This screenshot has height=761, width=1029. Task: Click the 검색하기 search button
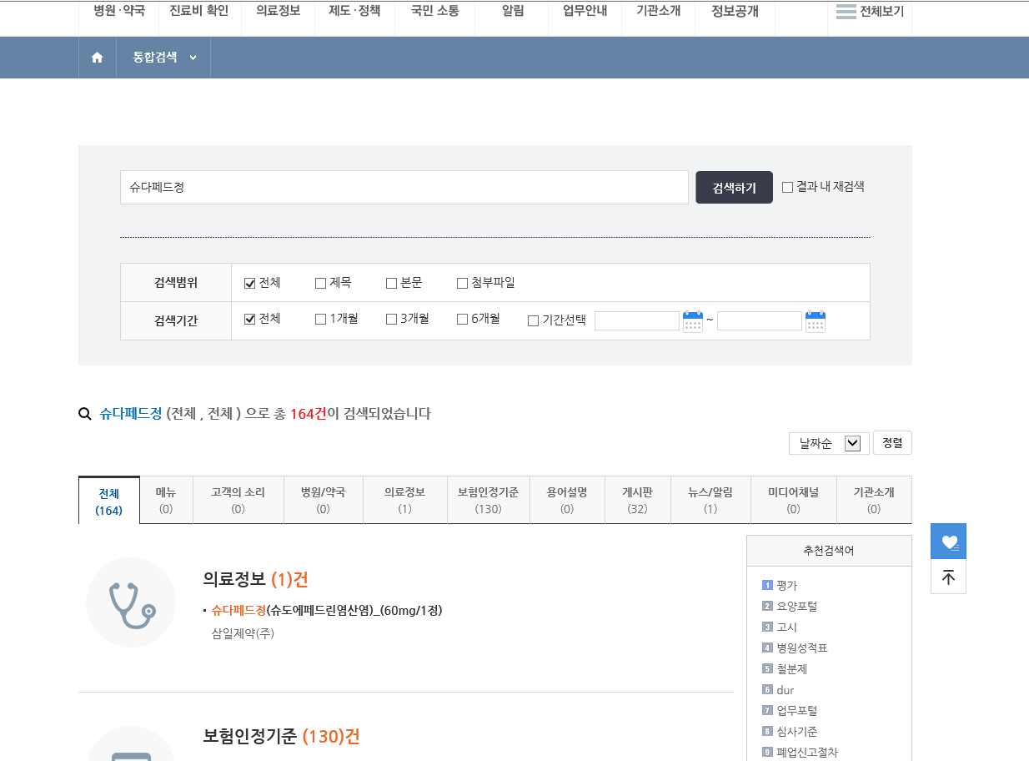[734, 188]
